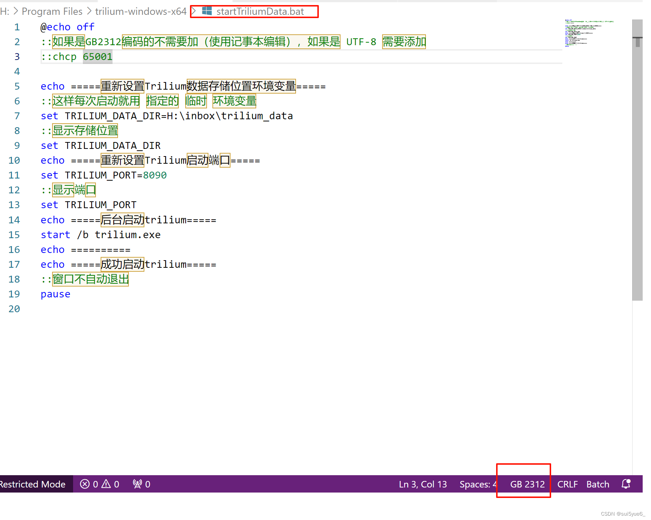651x520 pixels.
Task: Click 'set TRILIUM_PORT' on line 13
Action: pyautogui.click(x=89, y=205)
